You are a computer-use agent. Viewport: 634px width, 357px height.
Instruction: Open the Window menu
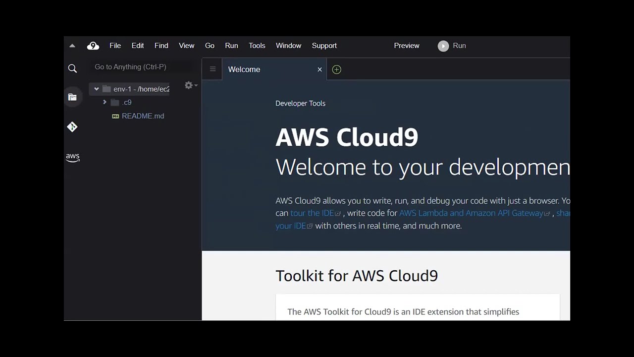click(x=289, y=46)
